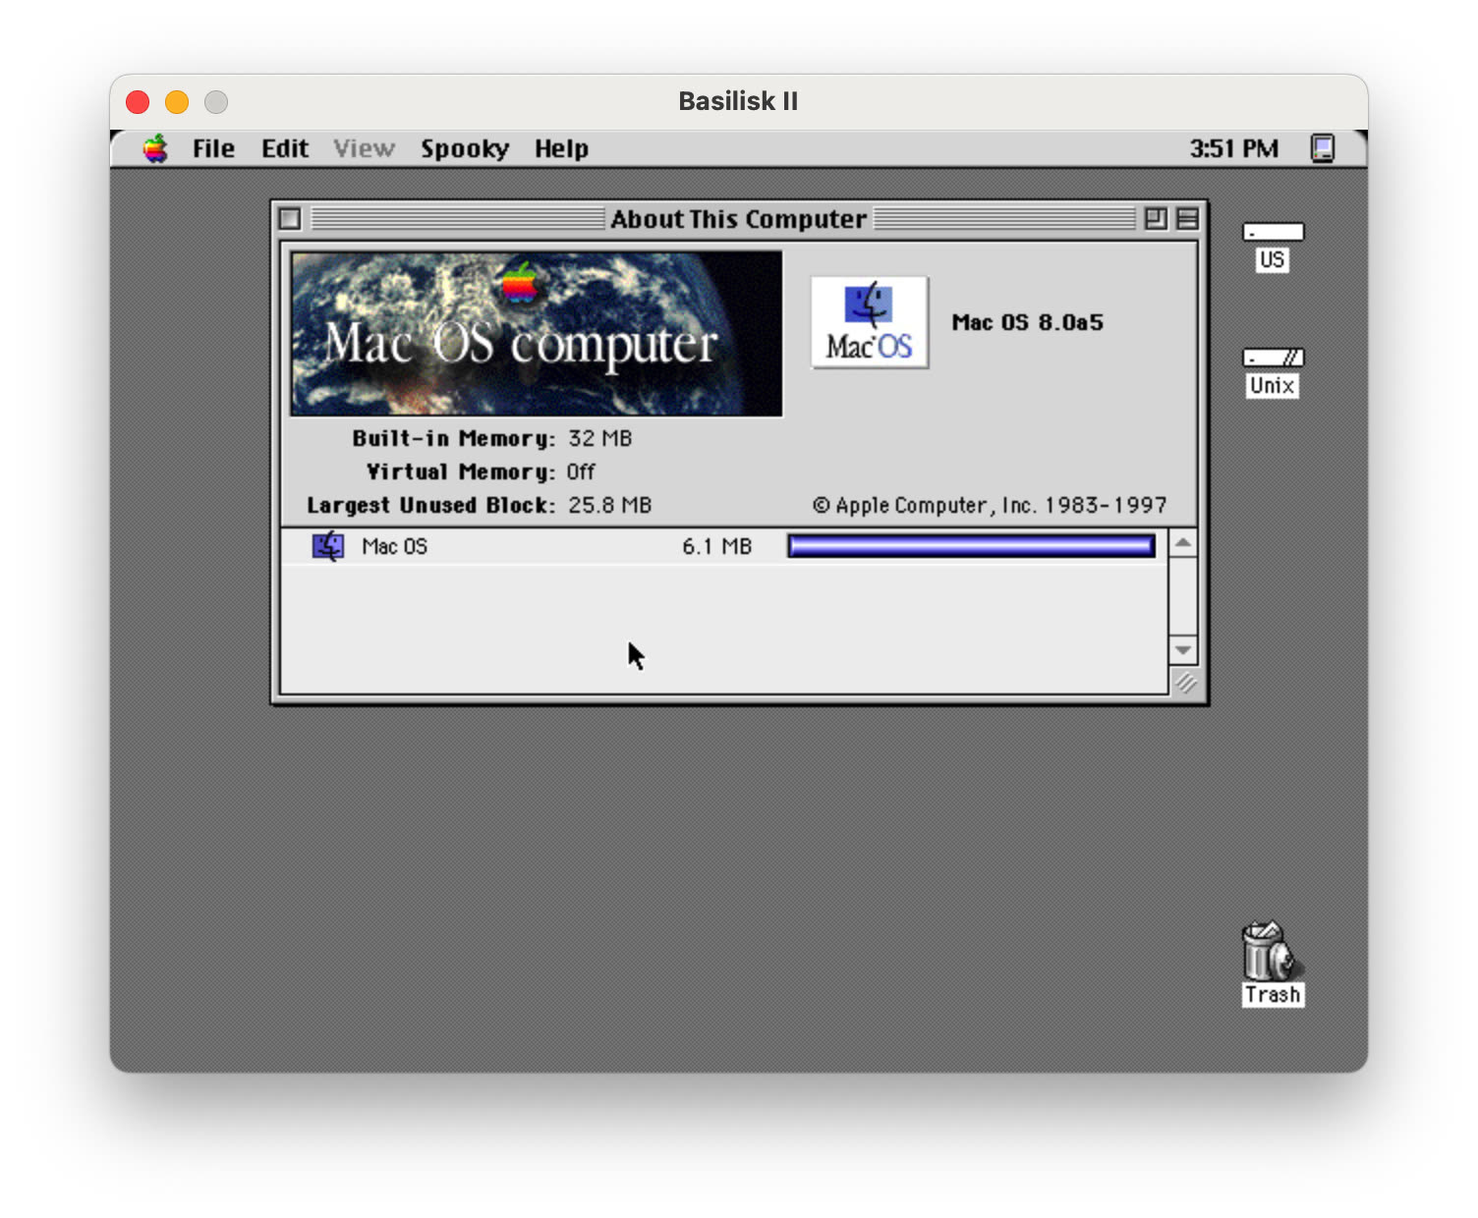Click the window resize grip
The image size is (1478, 1218).
tap(1185, 685)
